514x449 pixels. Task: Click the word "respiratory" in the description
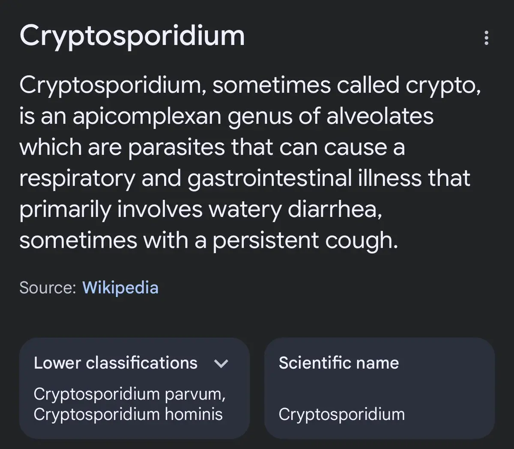pos(77,179)
